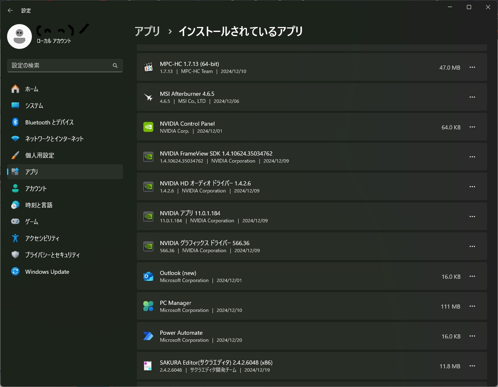Select アプリ in the sidebar
The image size is (498, 387).
coord(65,172)
